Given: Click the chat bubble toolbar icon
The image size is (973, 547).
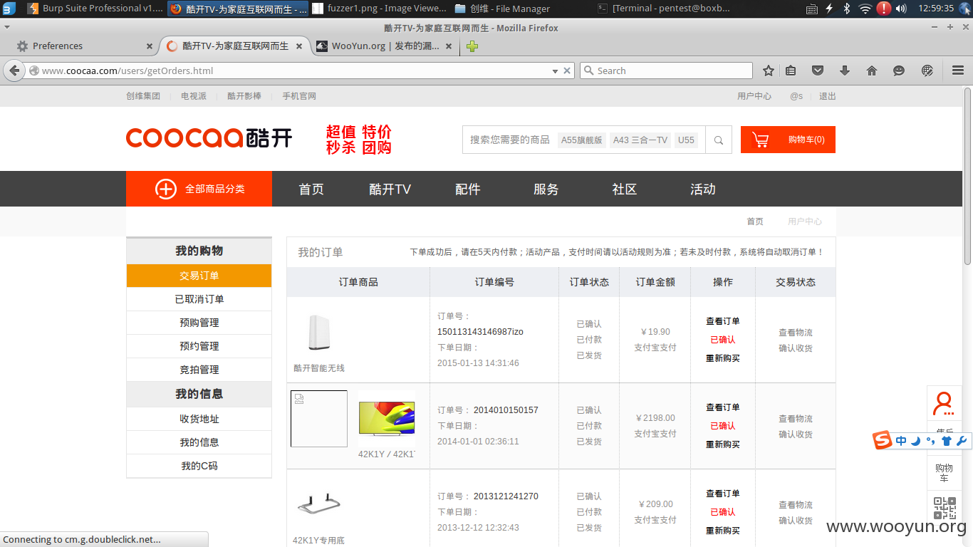Looking at the screenshot, I should click(x=899, y=71).
